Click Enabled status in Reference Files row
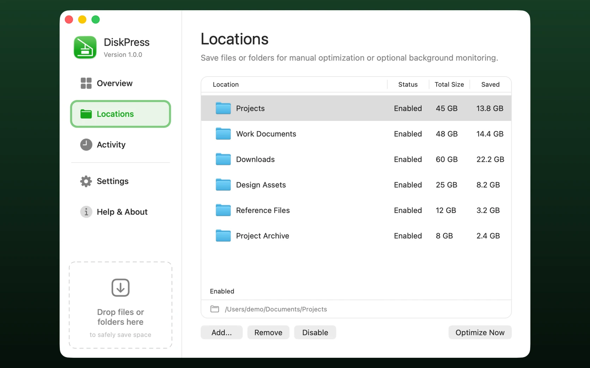 click(408, 210)
